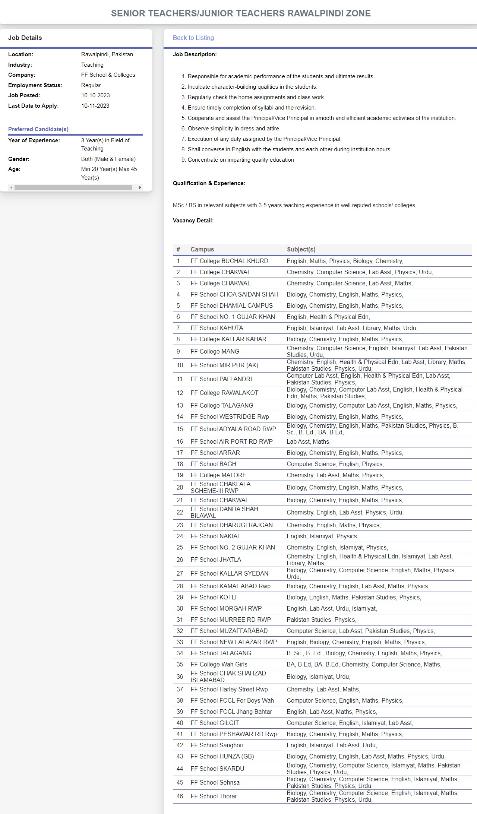477x814 pixels.
Task: Click the FF School & Colleges company value
Action: pyautogui.click(x=108, y=75)
